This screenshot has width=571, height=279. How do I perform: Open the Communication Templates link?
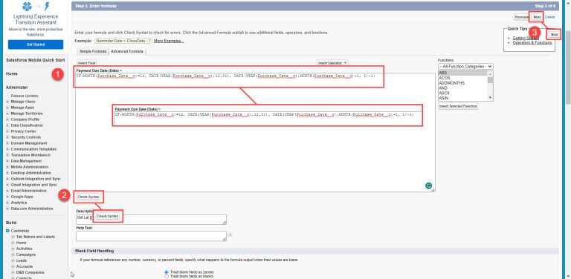33,149
